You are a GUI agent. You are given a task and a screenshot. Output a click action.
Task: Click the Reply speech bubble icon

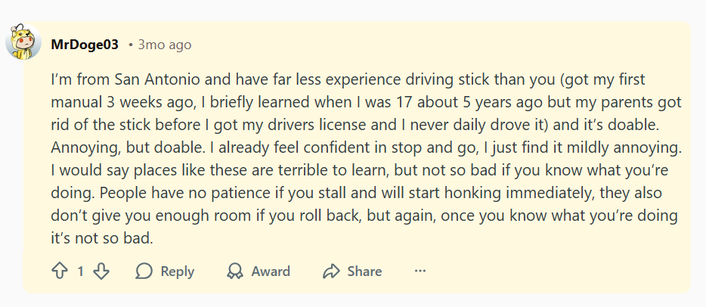pyautogui.click(x=144, y=271)
